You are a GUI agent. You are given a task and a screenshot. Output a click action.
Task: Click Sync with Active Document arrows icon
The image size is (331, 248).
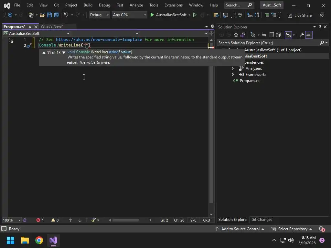[x=264, y=35]
